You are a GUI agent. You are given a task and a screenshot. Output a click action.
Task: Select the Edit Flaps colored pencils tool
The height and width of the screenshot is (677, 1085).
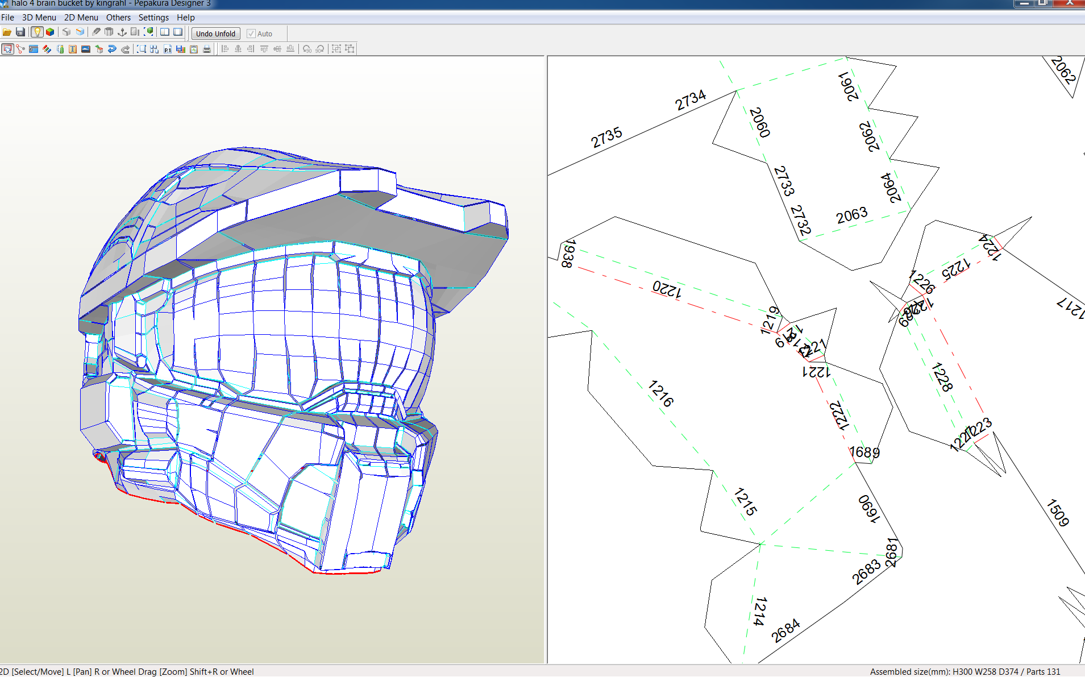(47, 49)
